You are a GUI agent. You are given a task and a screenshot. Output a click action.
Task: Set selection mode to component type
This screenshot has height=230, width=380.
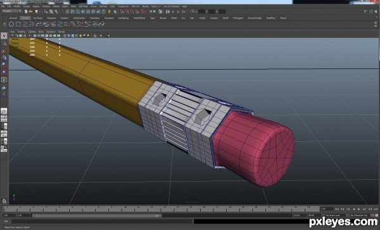56,11
